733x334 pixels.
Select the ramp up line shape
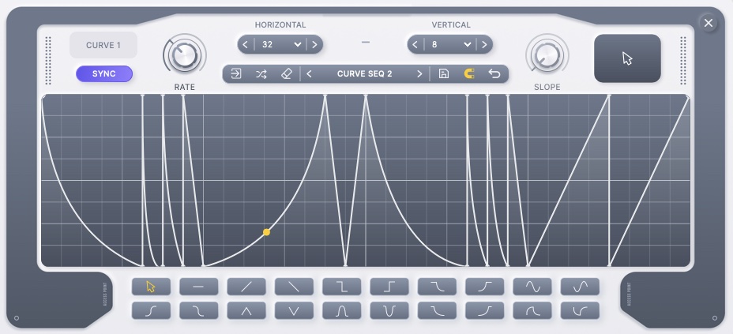(x=246, y=287)
